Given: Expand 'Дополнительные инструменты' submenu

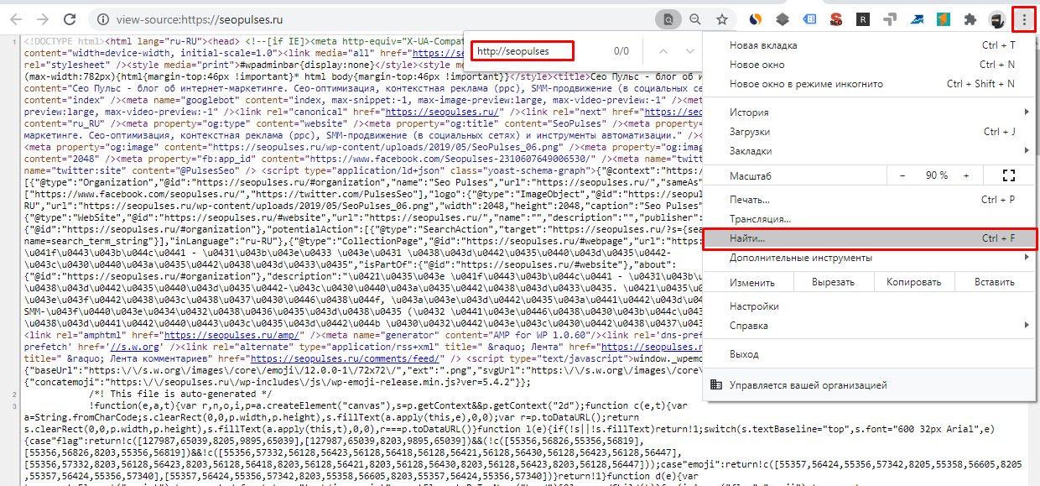Looking at the screenshot, I should (x=871, y=258).
